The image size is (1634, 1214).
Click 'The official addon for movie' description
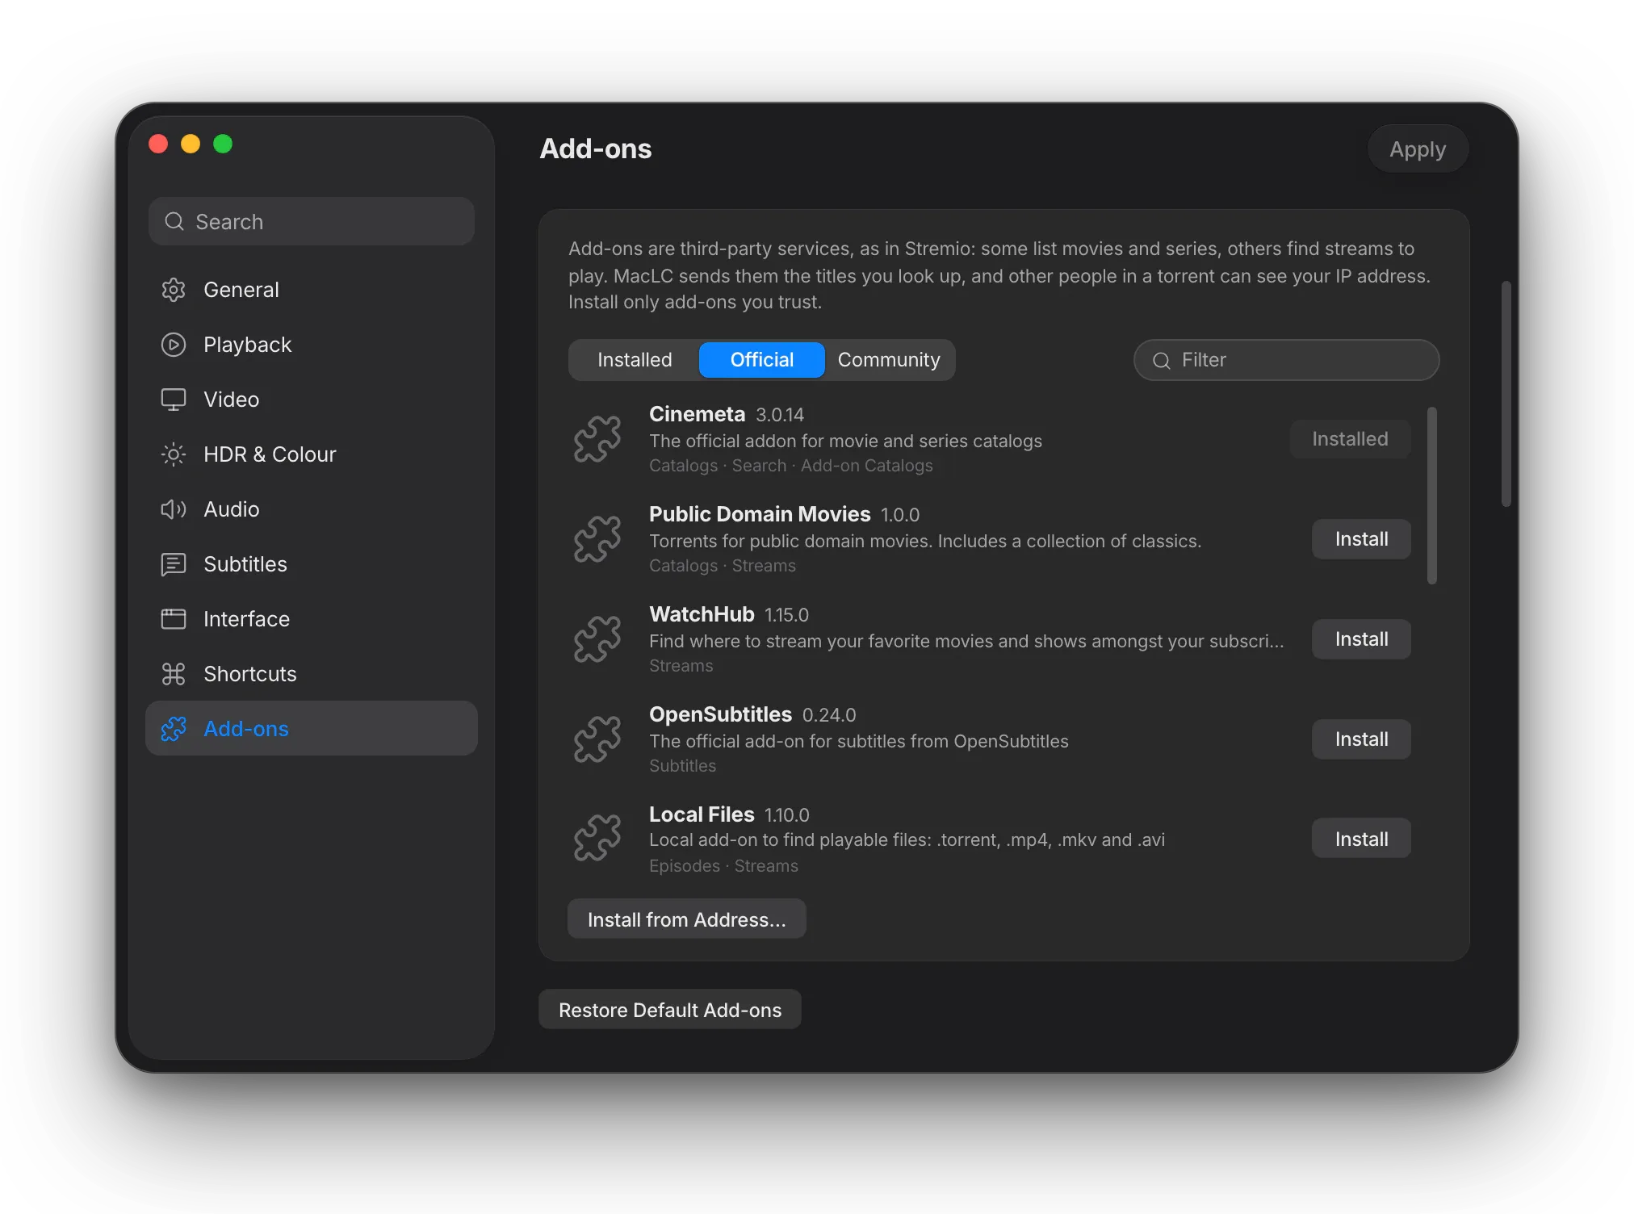(x=845, y=441)
